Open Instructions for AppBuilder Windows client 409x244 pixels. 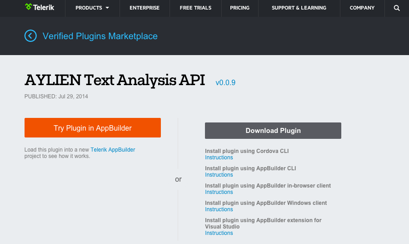click(219, 209)
